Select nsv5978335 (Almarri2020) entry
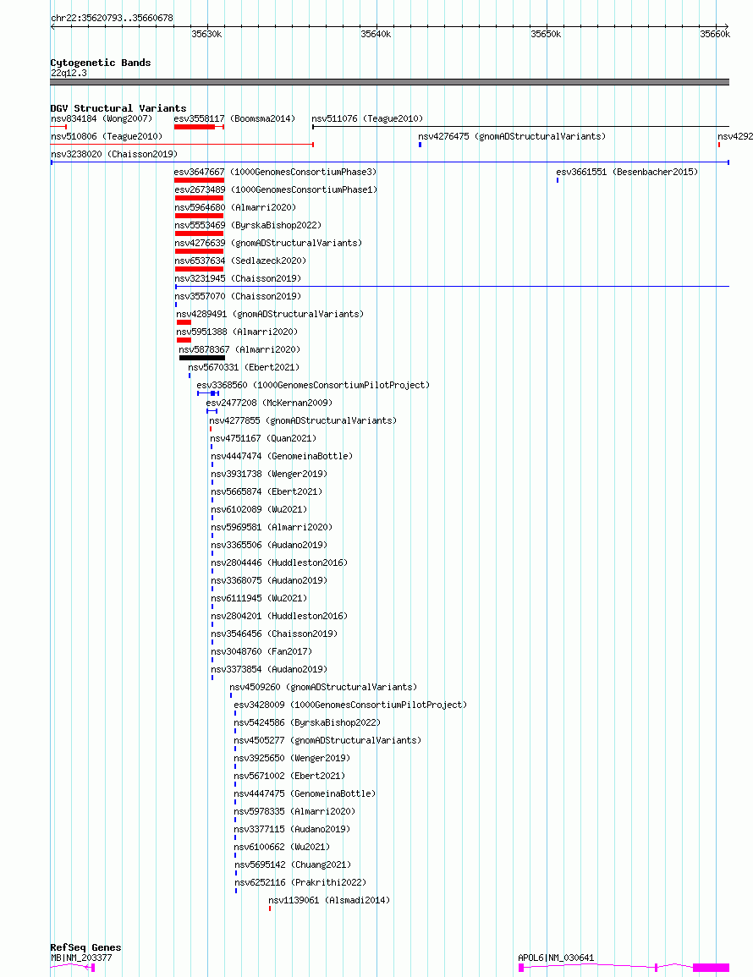The width and height of the screenshot is (753, 977). tap(294, 811)
